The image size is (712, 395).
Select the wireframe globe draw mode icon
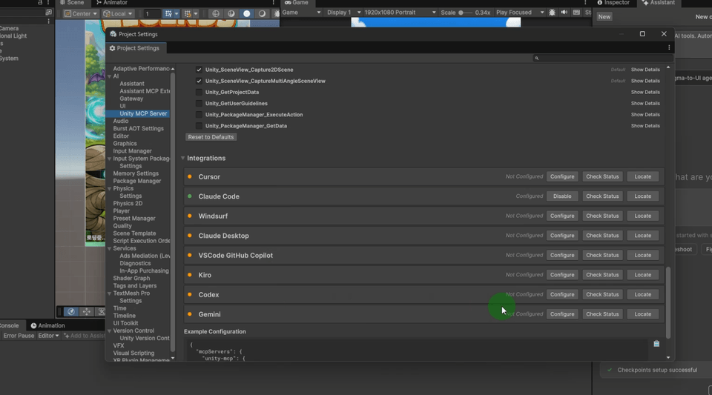216,13
